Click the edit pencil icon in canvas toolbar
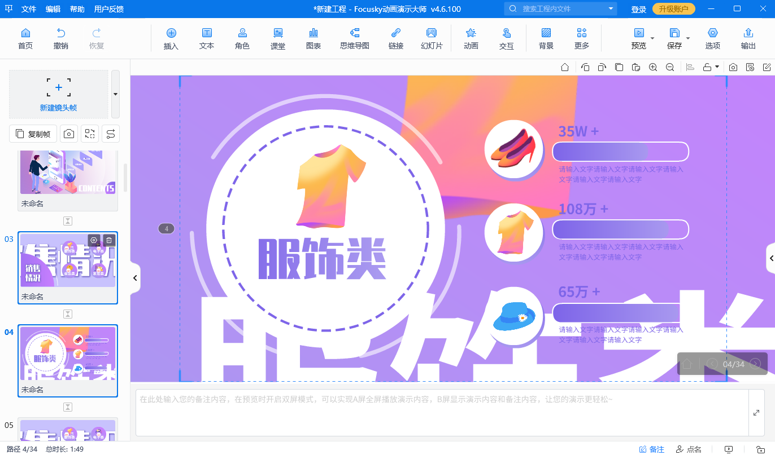 tap(767, 67)
